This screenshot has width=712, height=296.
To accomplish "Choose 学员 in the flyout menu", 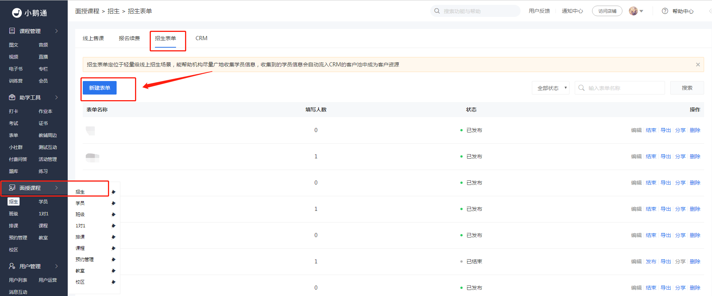I will [80, 203].
